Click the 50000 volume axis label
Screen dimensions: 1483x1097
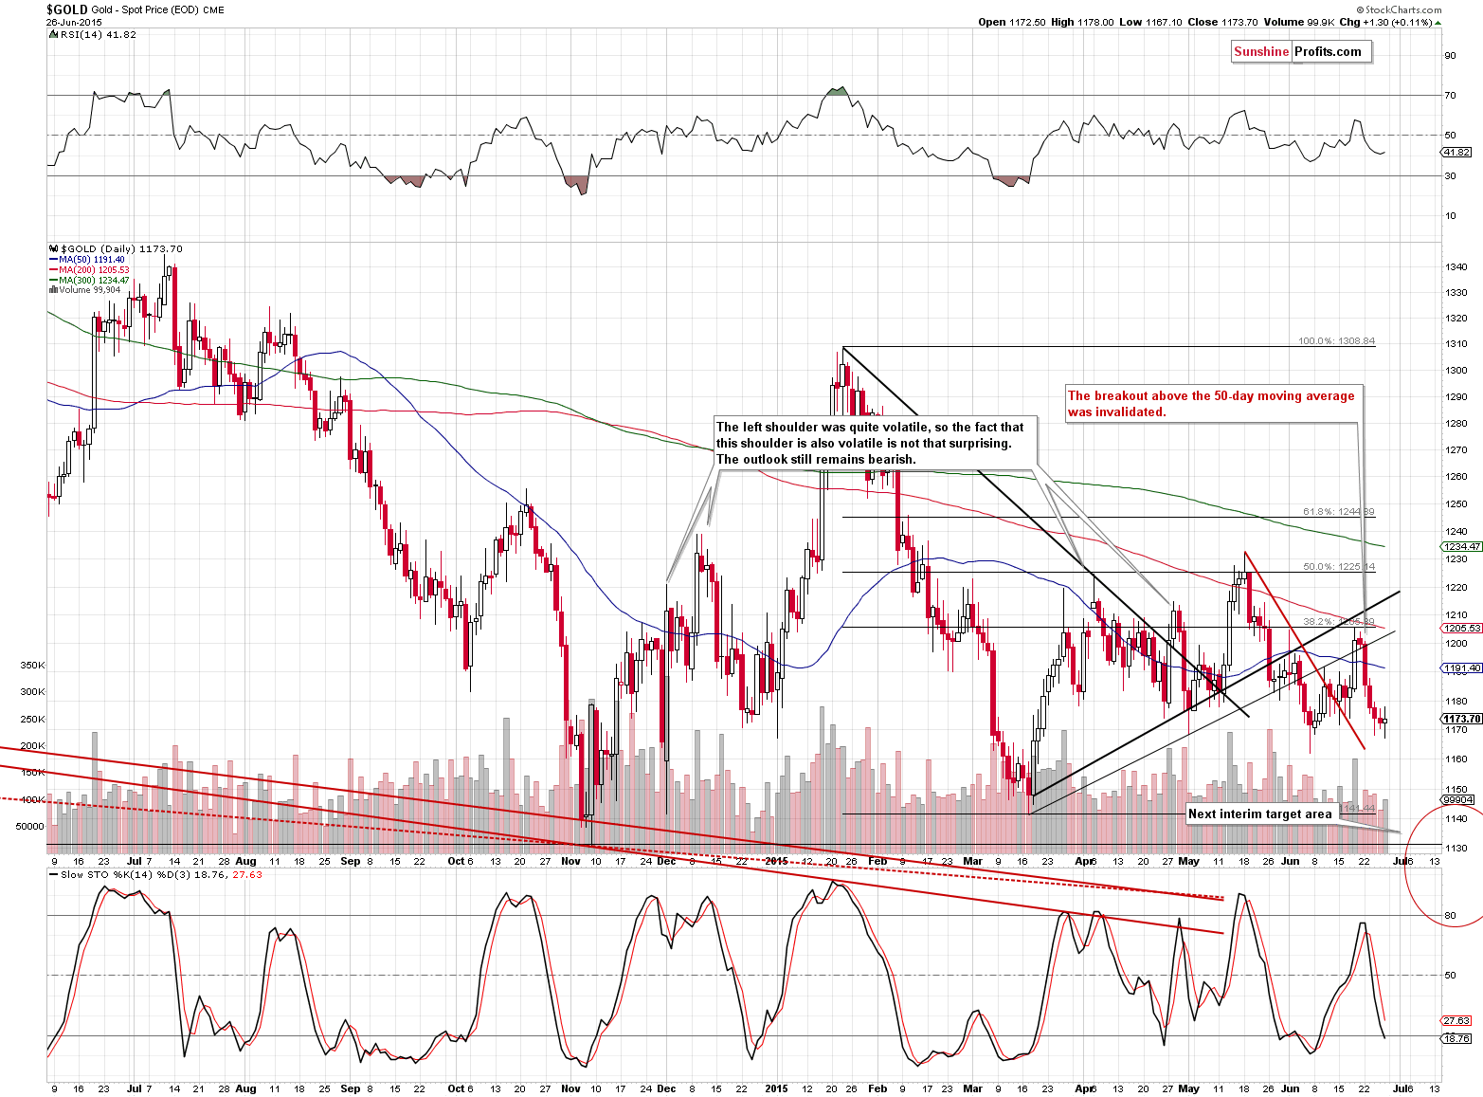click(30, 826)
